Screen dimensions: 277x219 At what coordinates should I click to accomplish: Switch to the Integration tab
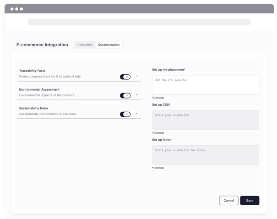click(x=85, y=45)
